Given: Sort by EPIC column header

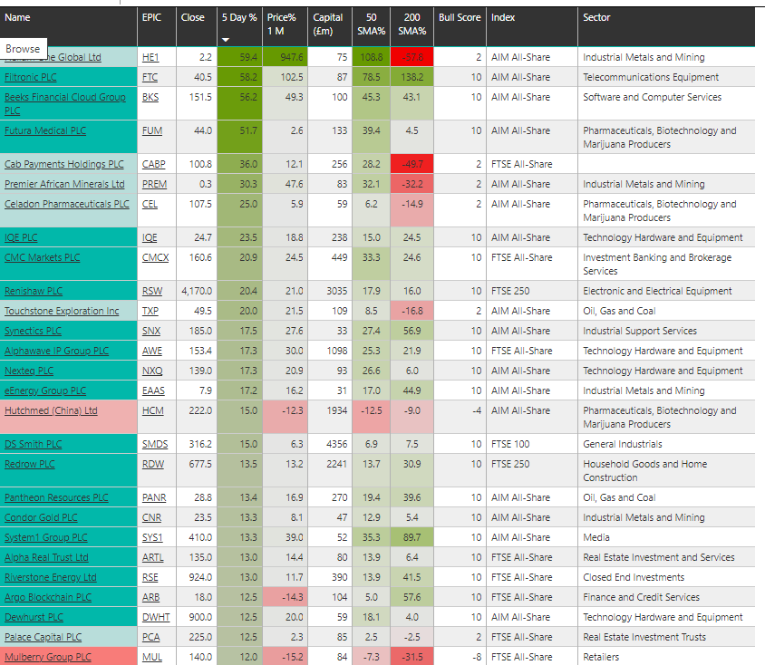Looking at the screenshot, I should point(151,17).
